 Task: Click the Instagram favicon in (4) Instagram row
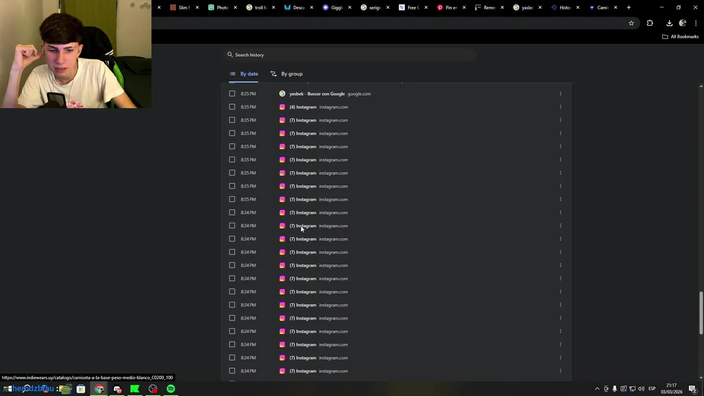(x=282, y=107)
